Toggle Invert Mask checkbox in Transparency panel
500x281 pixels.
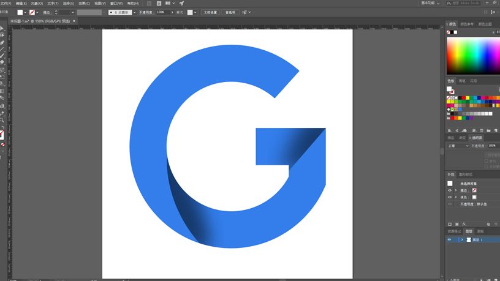click(x=487, y=167)
